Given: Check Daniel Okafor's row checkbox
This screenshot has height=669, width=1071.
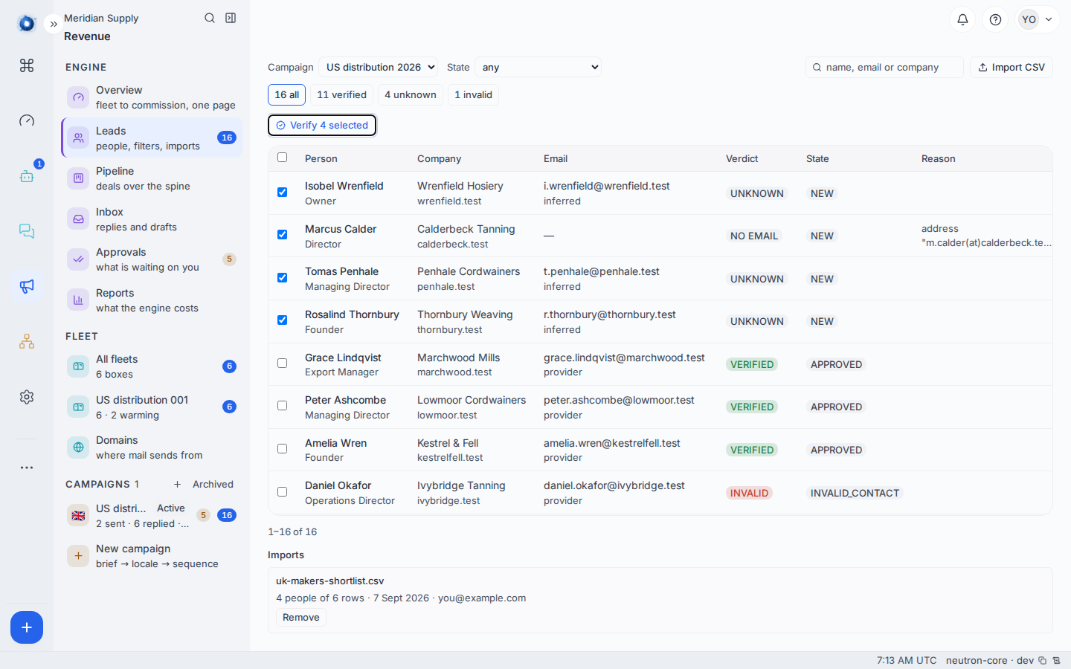Looking at the screenshot, I should (x=282, y=491).
